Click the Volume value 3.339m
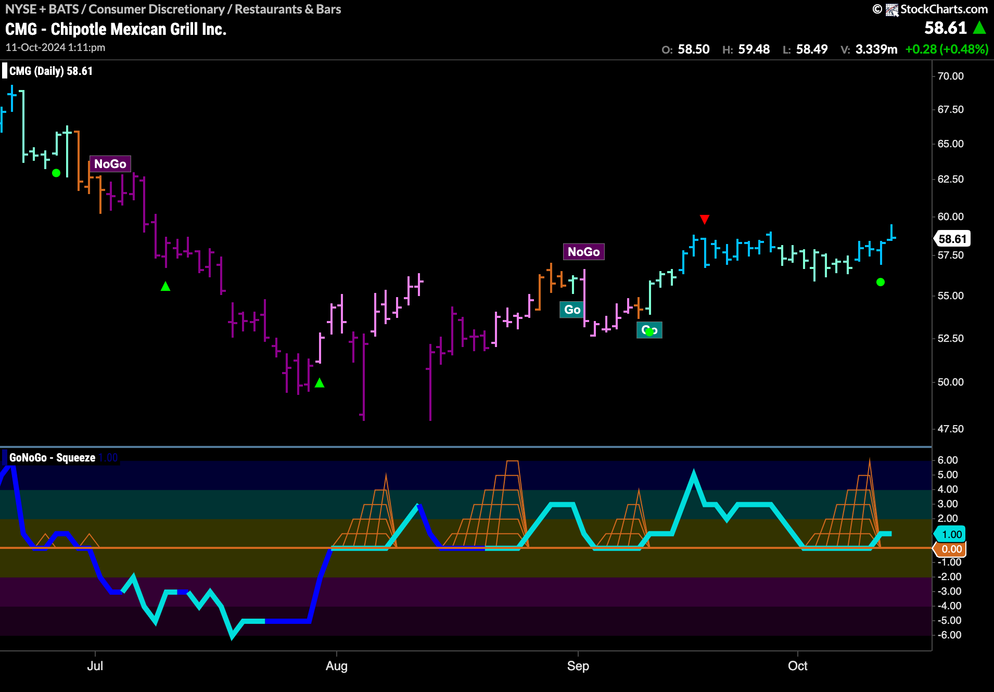Image resolution: width=994 pixels, height=692 pixels. click(876, 49)
